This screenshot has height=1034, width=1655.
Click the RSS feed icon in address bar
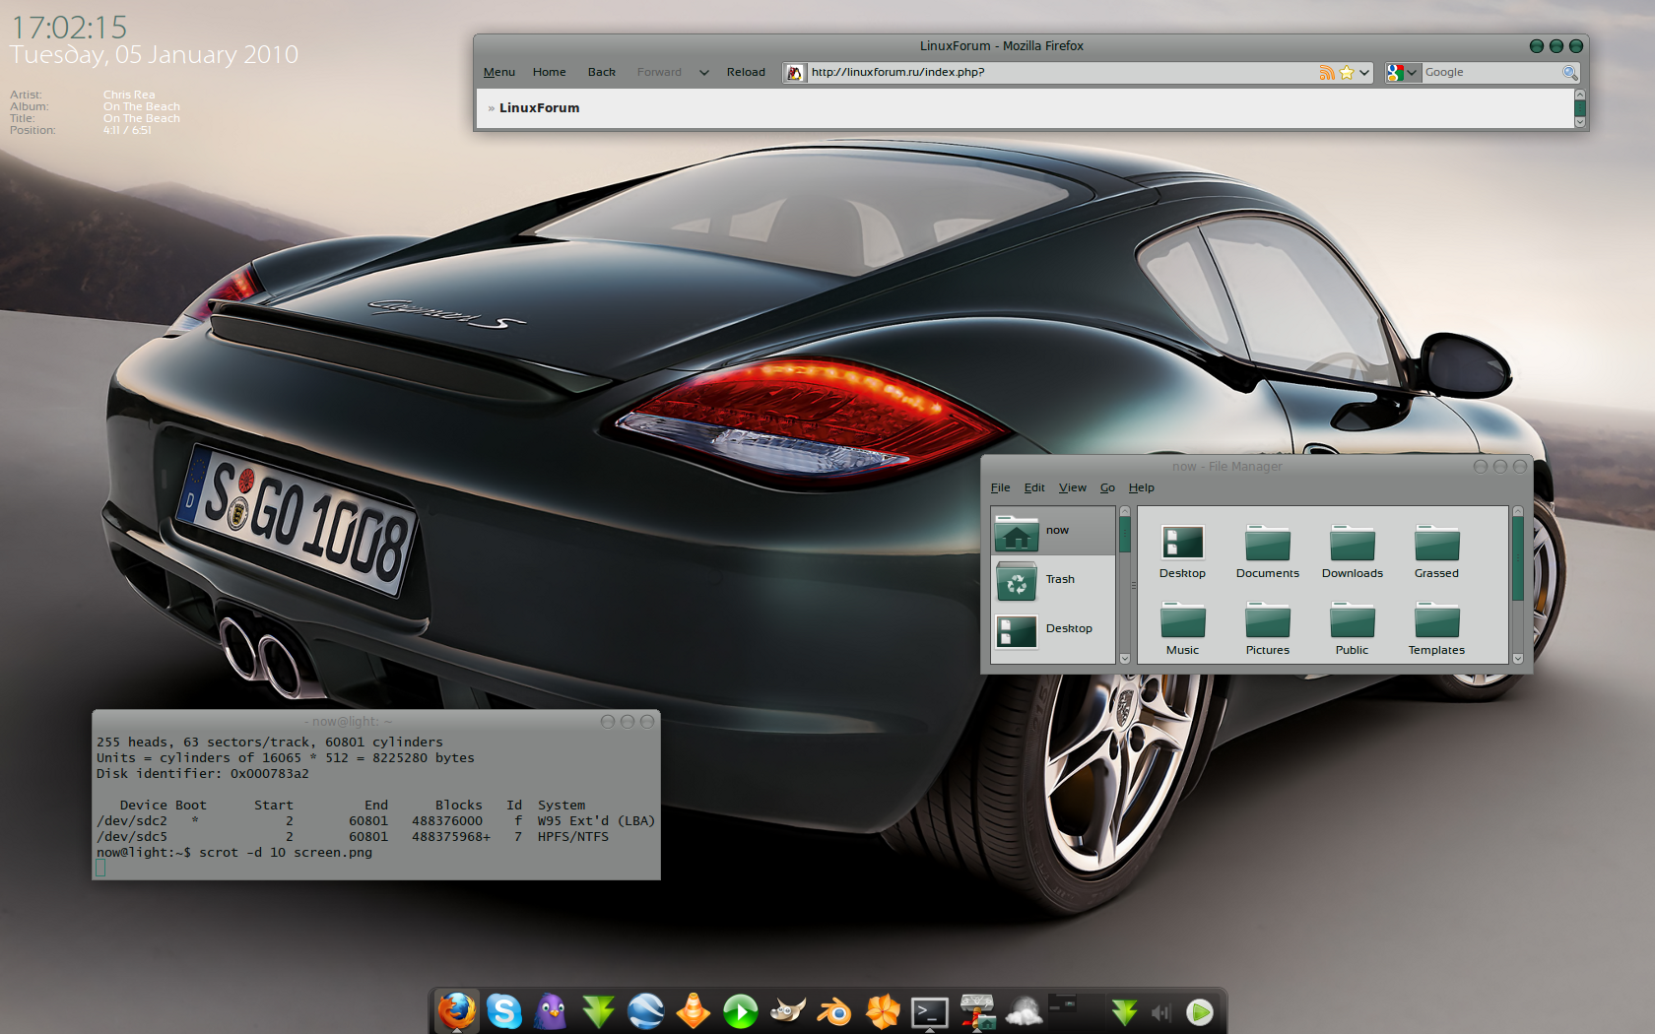(1327, 72)
